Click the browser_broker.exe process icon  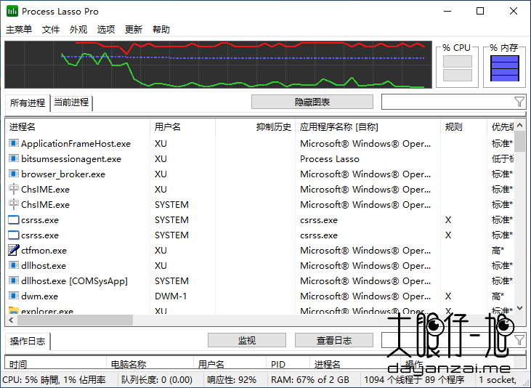coord(13,174)
